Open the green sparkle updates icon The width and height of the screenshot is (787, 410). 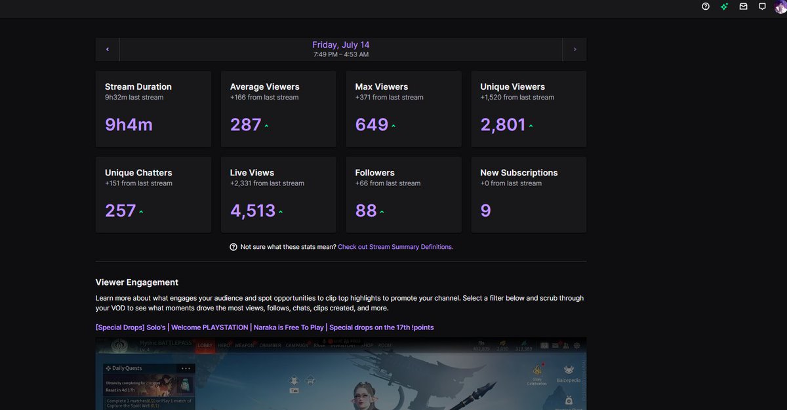(724, 7)
